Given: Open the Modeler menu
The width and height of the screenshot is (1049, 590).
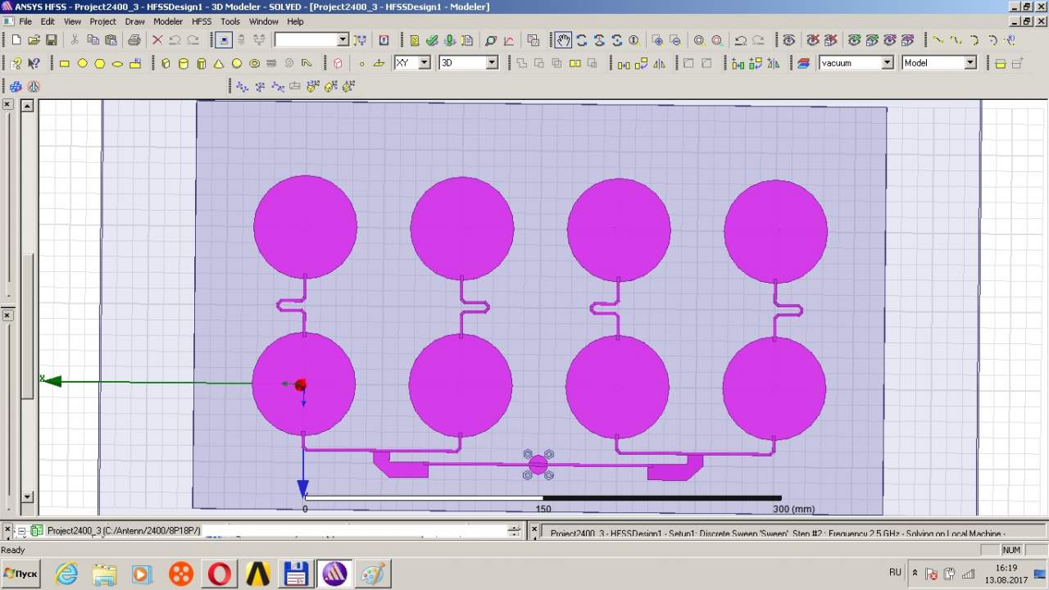Looking at the screenshot, I should pyautogui.click(x=168, y=21).
